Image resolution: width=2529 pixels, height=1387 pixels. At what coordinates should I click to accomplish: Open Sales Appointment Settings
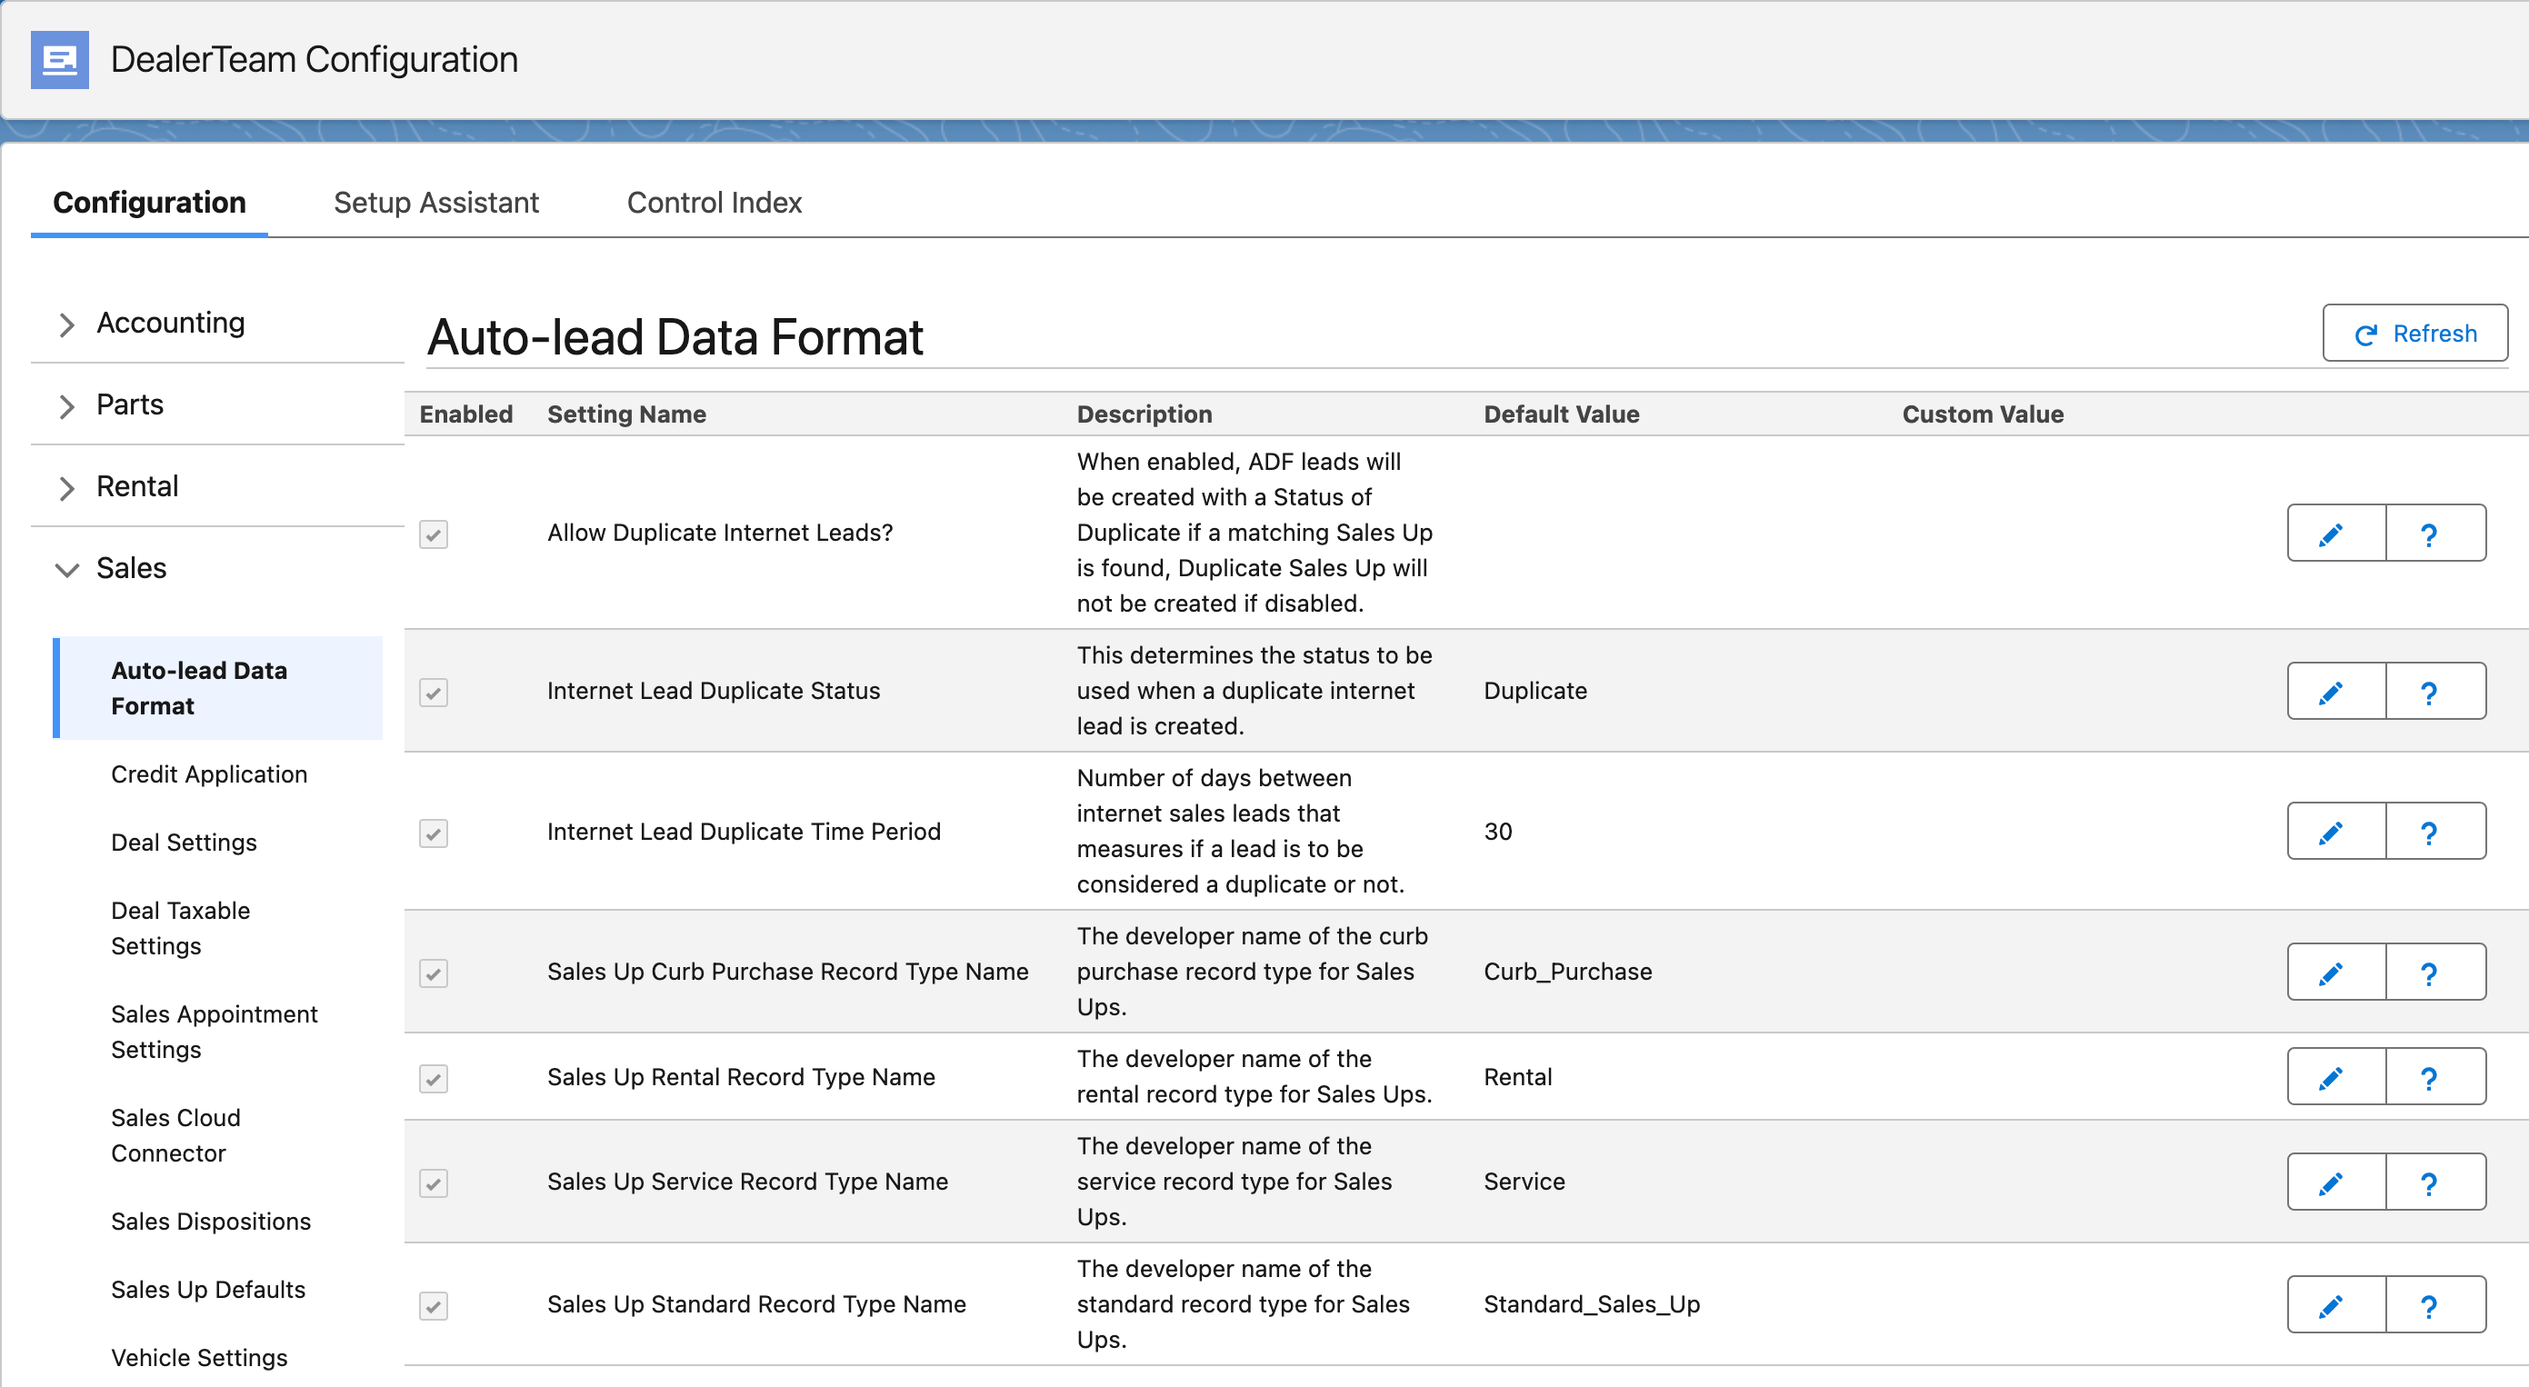[x=214, y=1032]
